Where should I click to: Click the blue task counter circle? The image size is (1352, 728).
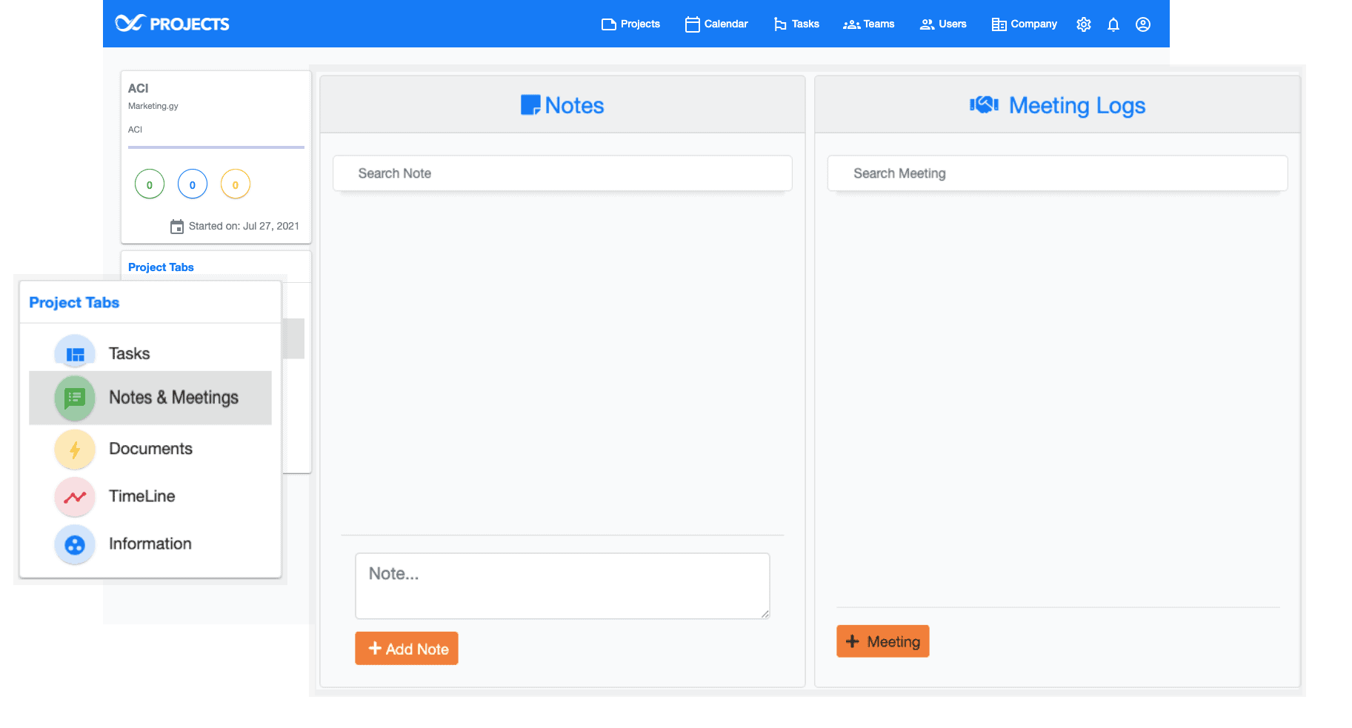[x=193, y=184]
